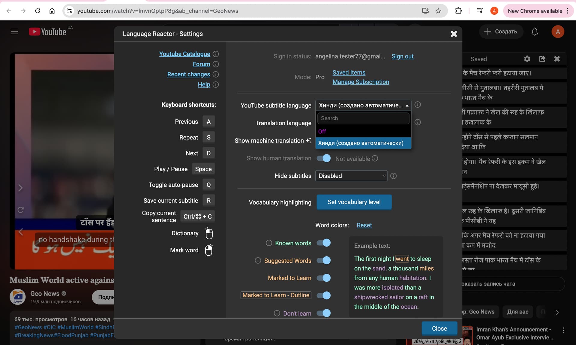Click info icon beside Known words

pos(269,243)
